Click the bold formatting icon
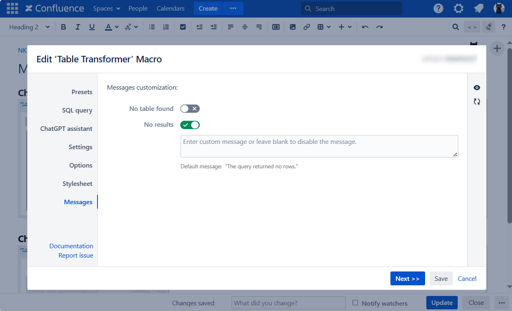 (x=63, y=27)
